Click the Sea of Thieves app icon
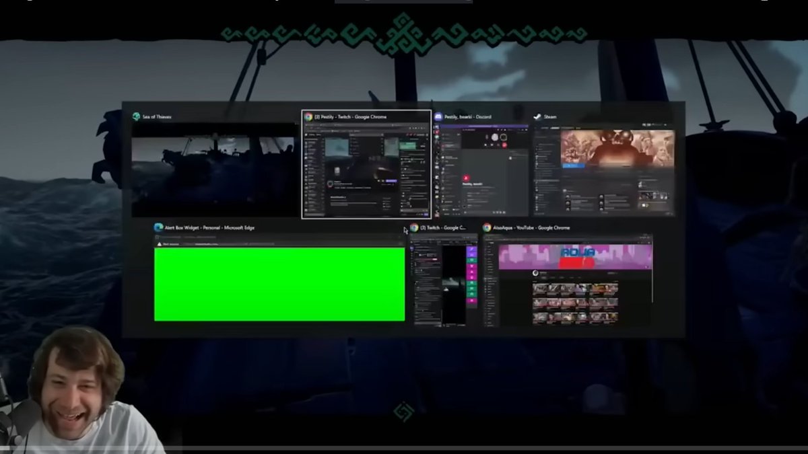Screen dimensions: 808x454 (136, 116)
